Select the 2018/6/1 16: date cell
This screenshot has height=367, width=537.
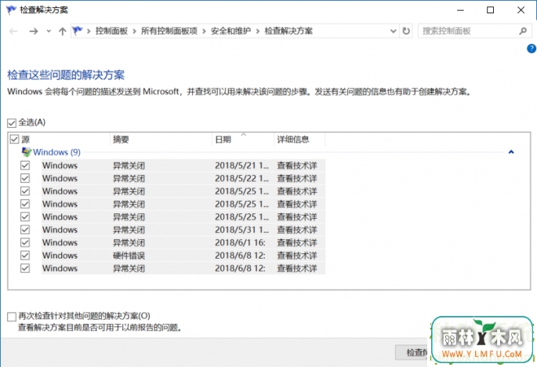click(240, 243)
